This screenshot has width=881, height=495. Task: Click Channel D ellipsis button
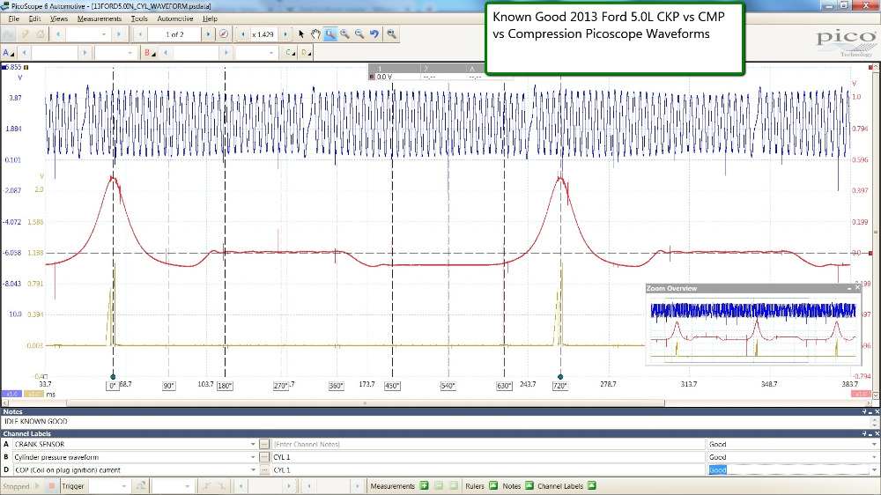tap(264, 470)
